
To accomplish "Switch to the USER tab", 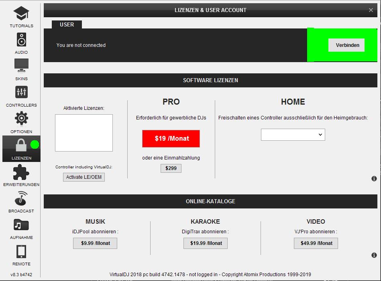I will [x=67, y=24].
